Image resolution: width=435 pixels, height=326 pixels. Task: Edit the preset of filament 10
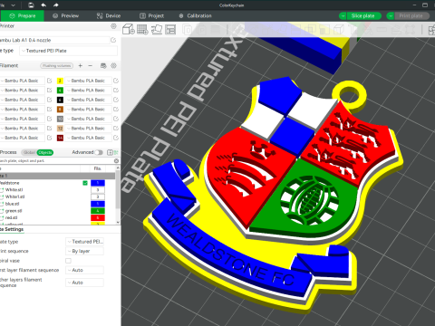tap(116, 119)
